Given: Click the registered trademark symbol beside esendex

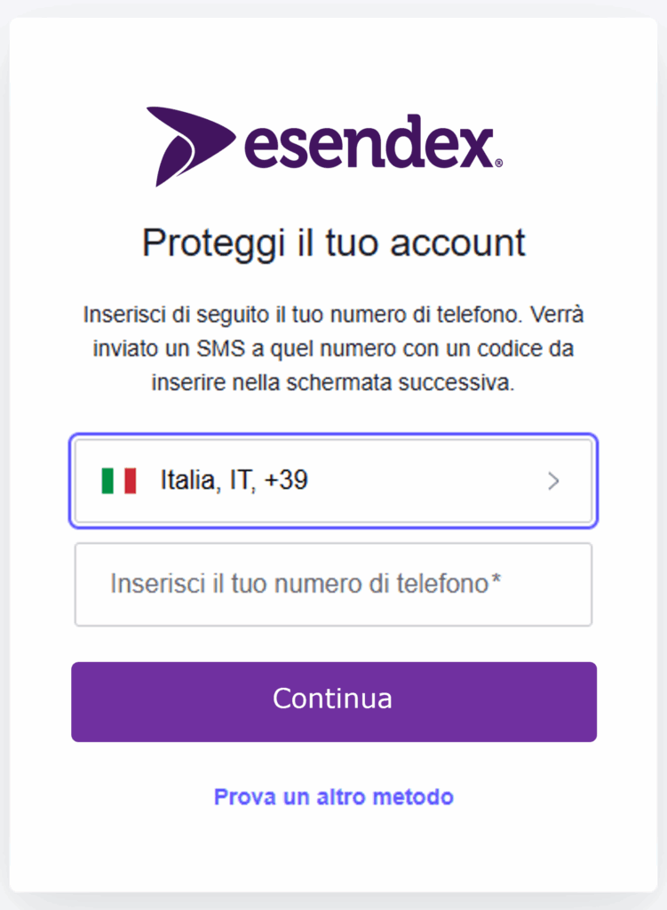Looking at the screenshot, I should (498, 164).
